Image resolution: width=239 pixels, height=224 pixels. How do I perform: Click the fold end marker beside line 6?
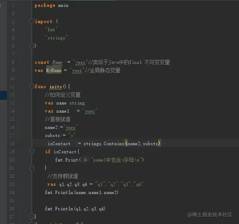point(32,45)
